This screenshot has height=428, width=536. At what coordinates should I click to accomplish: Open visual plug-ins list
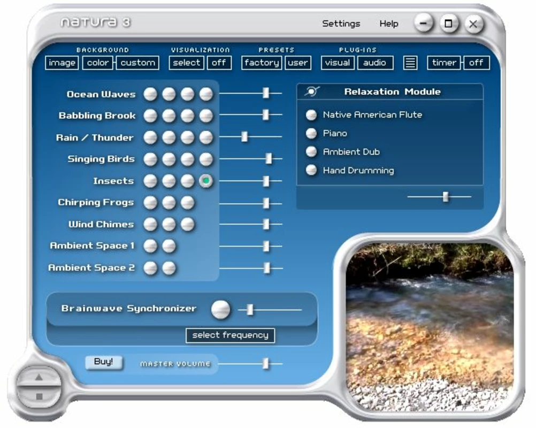pyautogui.click(x=338, y=63)
